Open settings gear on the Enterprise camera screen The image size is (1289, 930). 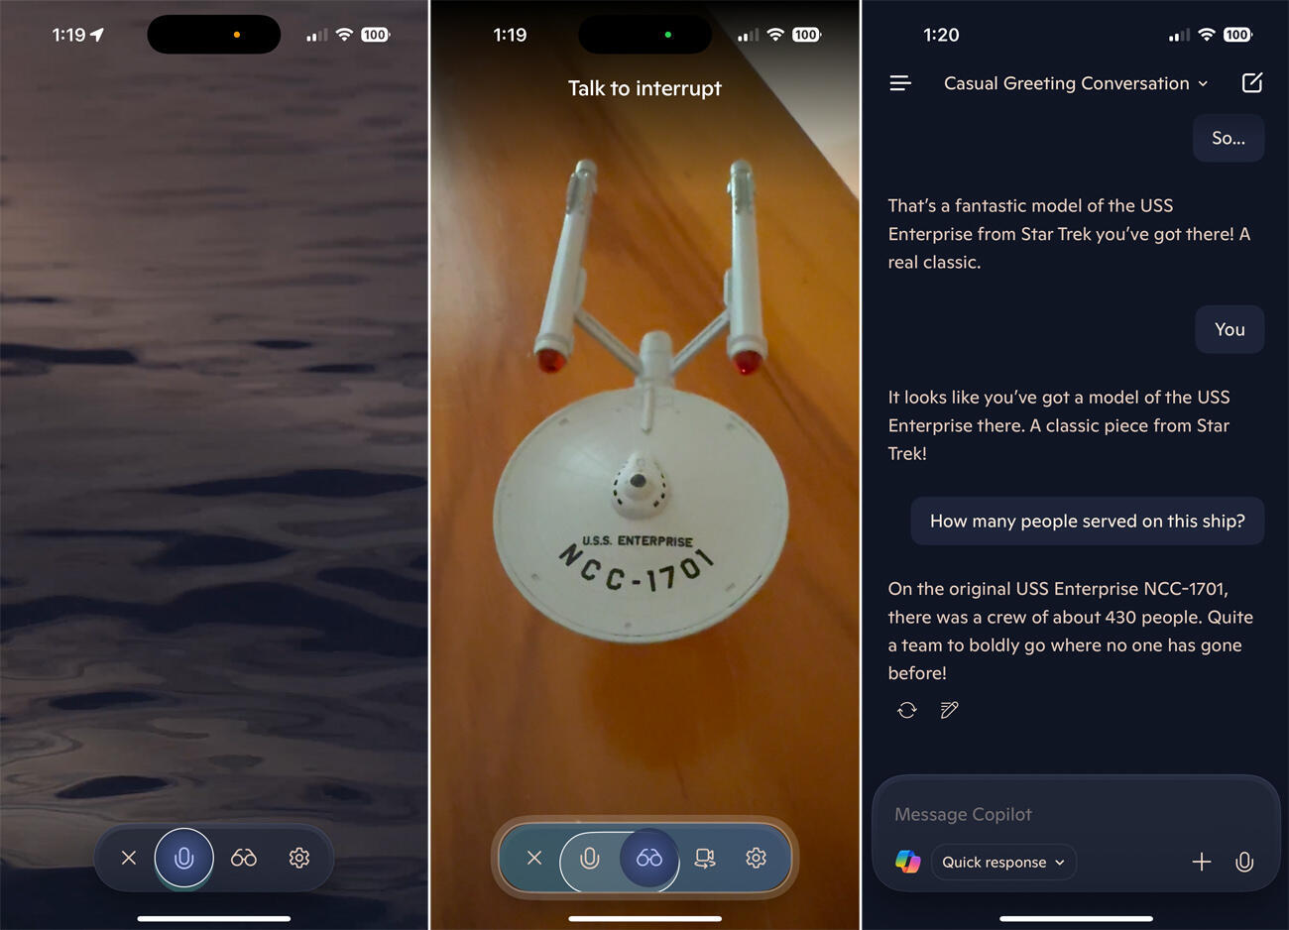pos(757,858)
